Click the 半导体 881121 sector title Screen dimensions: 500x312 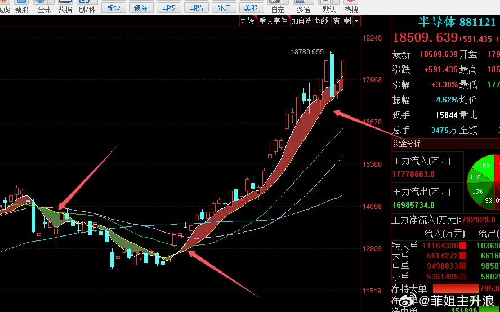[x=457, y=22]
